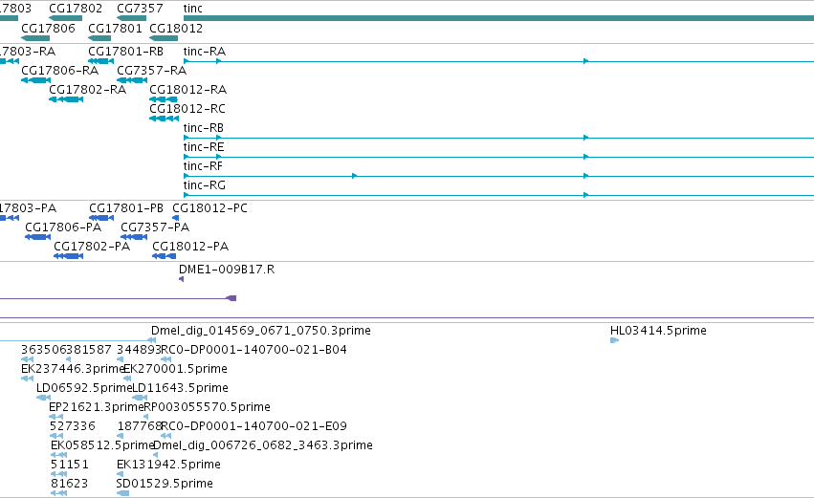The height and width of the screenshot is (498, 814).
Task: Open protein CG17806-PA
Action: tap(63, 227)
